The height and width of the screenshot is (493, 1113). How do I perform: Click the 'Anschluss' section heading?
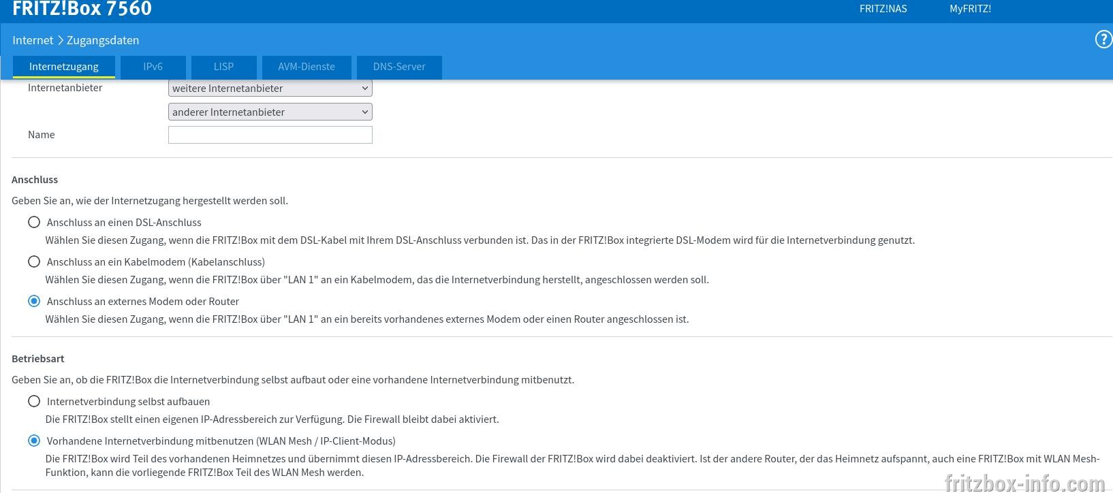[35, 180]
